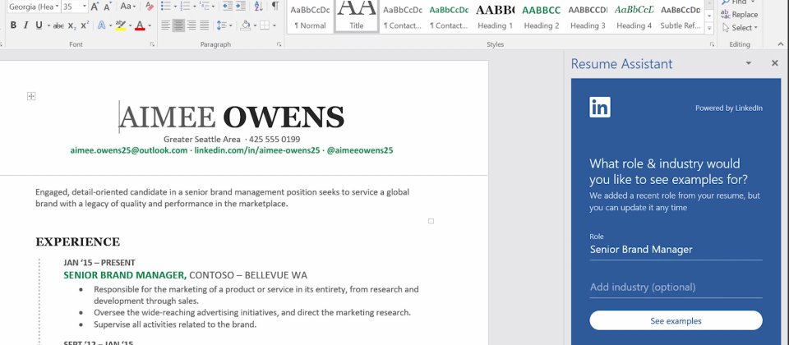The image size is (789, 345).
Task: Click the Add industry field
Action: pyautogui.click(x=676, y=287)
